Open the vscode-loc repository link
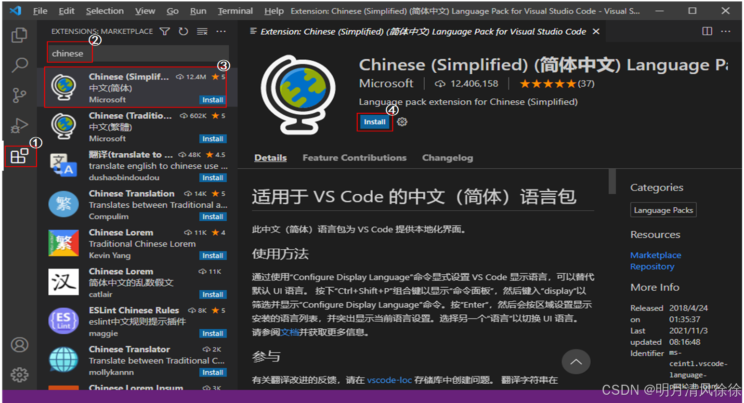This screenshot has height=403, width=744. (x=389, y=380)
